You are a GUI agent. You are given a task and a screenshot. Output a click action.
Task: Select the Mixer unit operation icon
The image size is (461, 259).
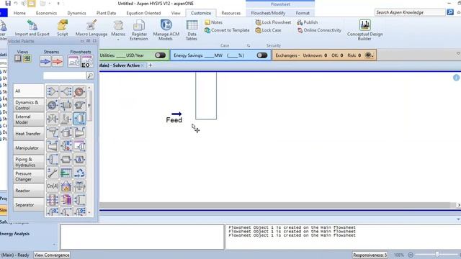53,91
